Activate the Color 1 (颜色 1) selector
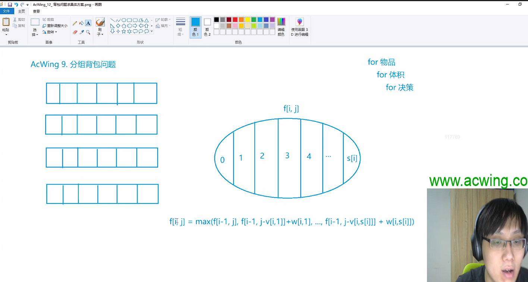528x282 pixels. coord(195,27)
